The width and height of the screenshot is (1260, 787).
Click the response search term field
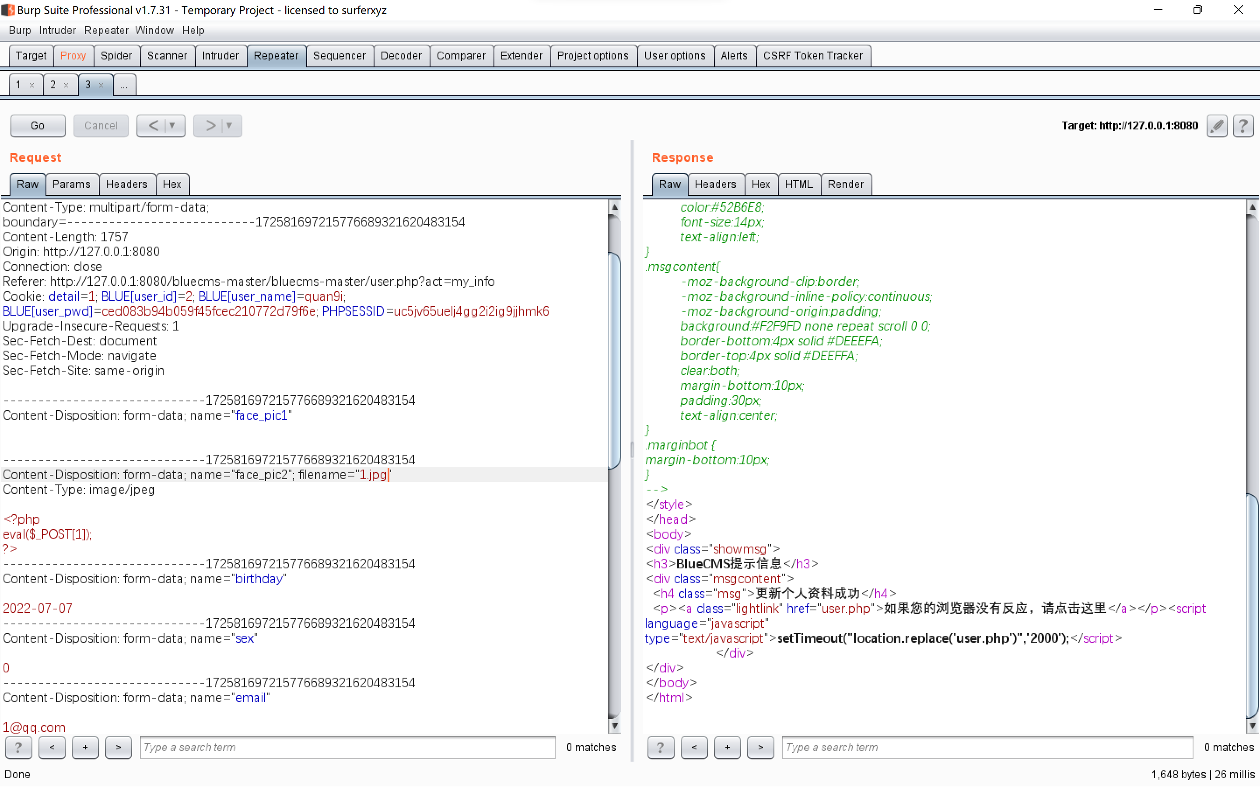(x=987, y=748)
